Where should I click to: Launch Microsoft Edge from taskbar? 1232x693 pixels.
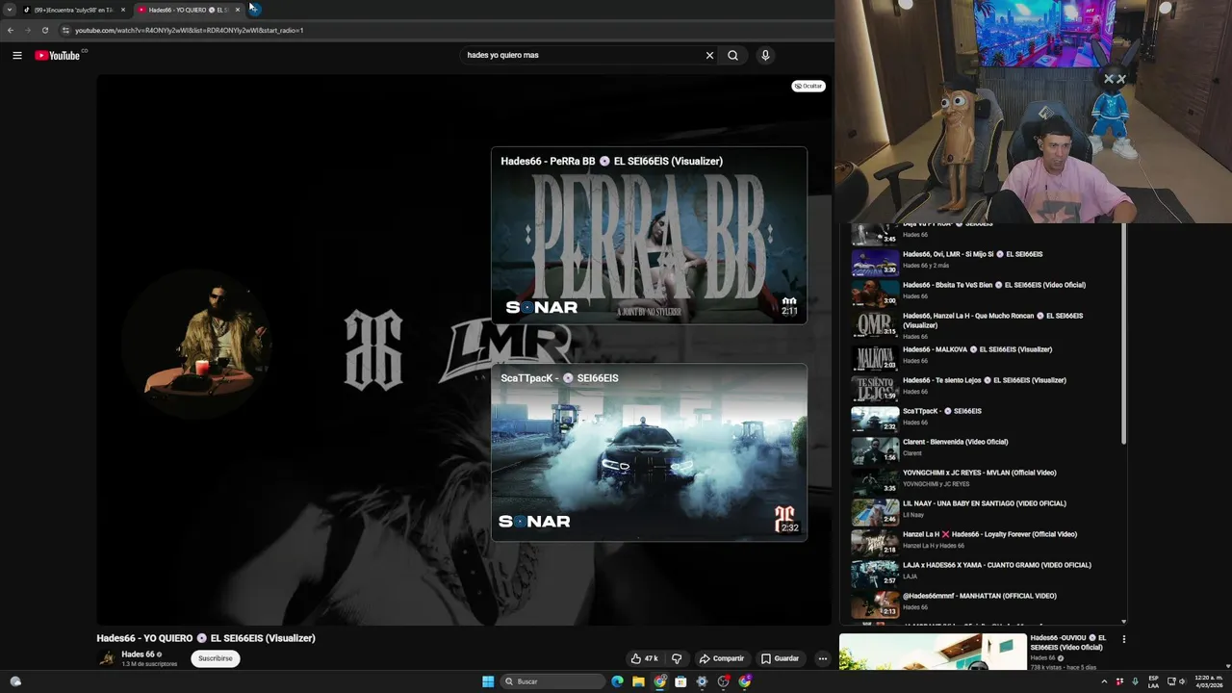(617, 681)
